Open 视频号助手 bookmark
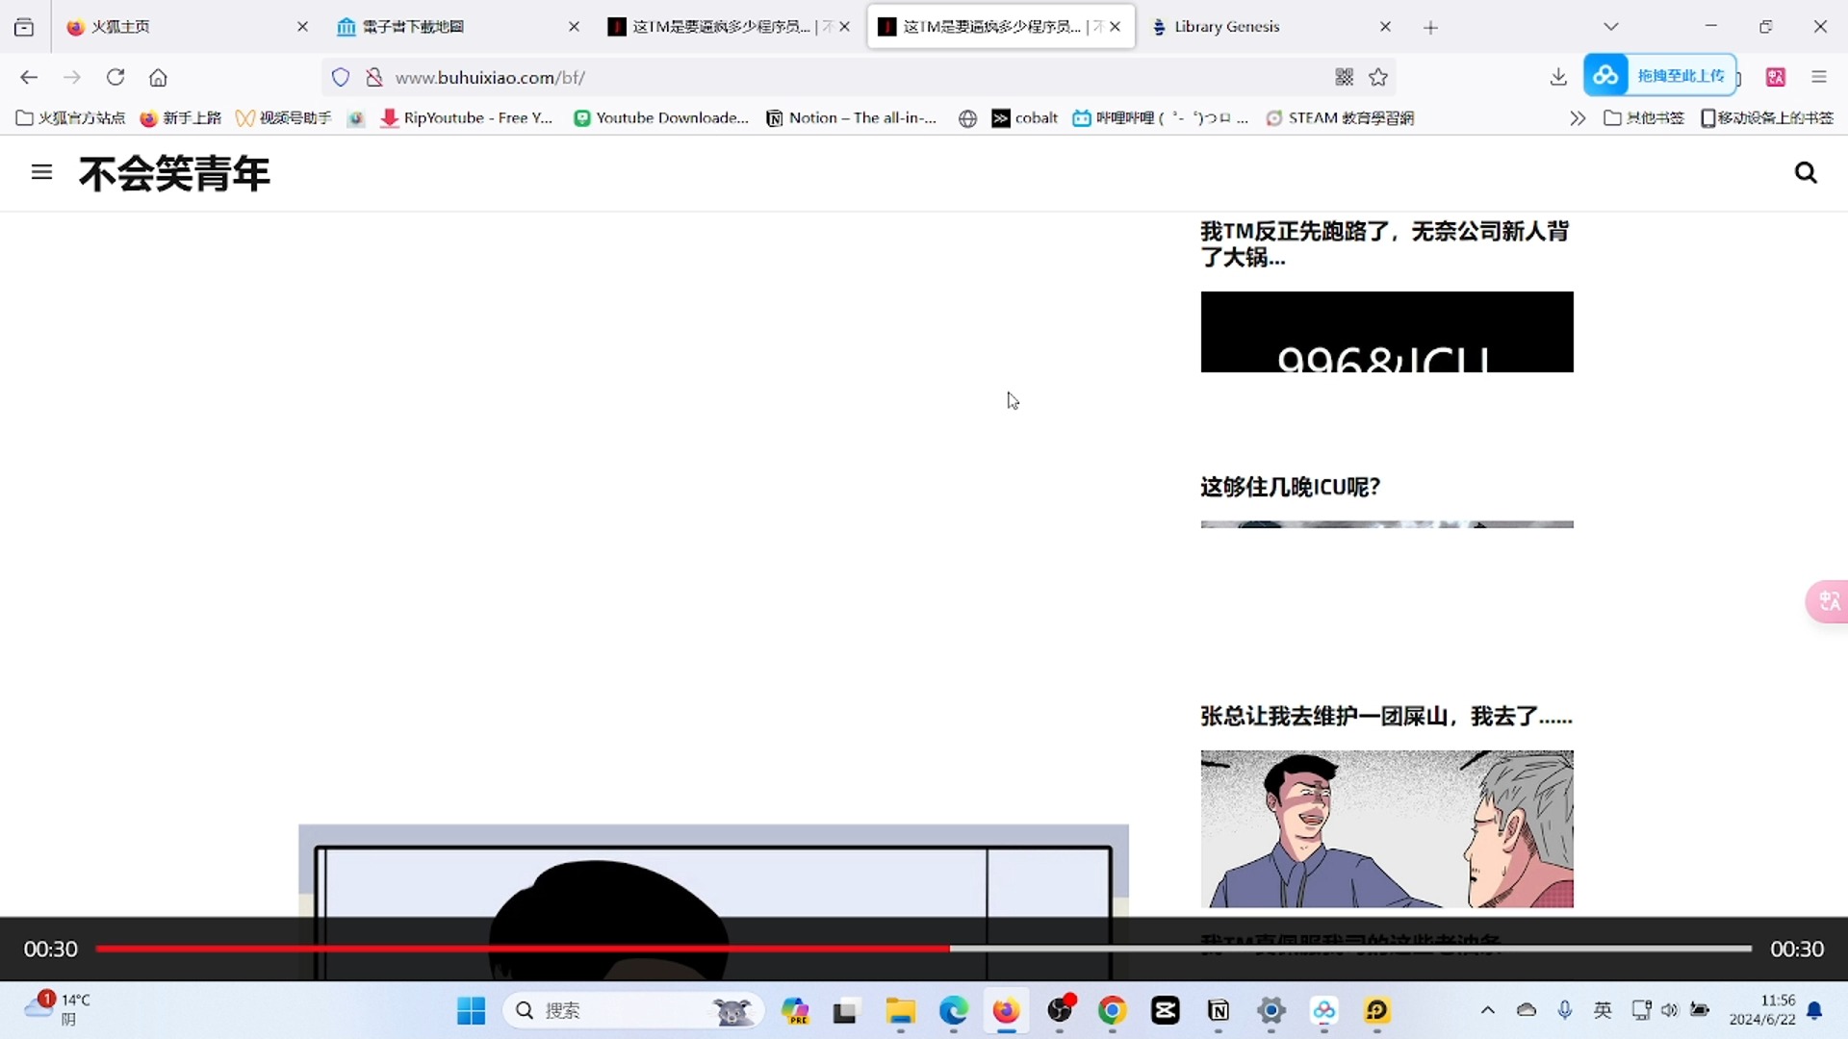This screenshot has width=1848, height=1039. (284, 118)
